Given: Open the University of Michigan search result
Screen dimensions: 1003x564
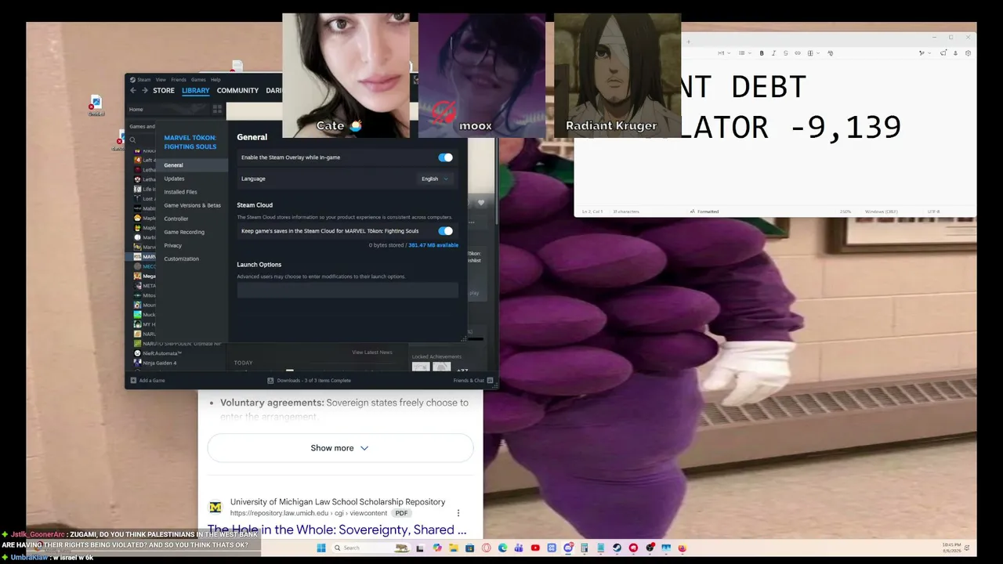Looking at the screenshot, I should coord(337,530).
